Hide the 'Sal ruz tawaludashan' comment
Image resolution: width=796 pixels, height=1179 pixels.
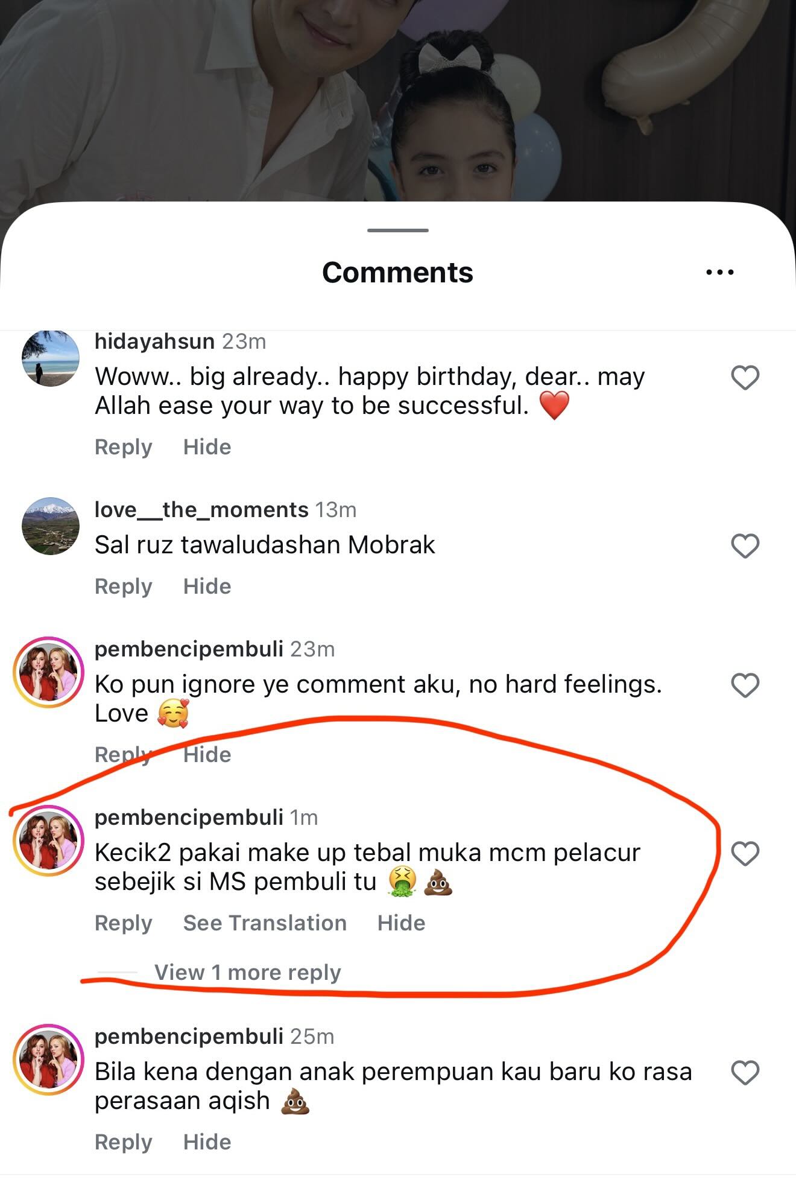click(x=207, y=586)
